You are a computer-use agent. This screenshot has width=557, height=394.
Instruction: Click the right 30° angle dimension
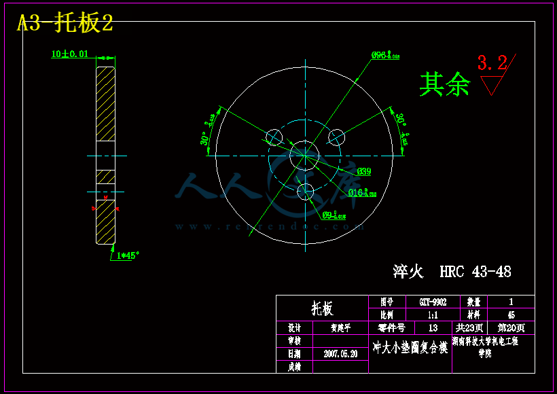[402, 129]
